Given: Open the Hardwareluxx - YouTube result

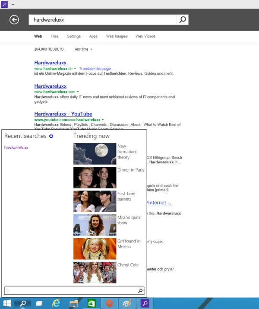Looking at the screenshot, I should pyautogui.click(x=63, y=114).
